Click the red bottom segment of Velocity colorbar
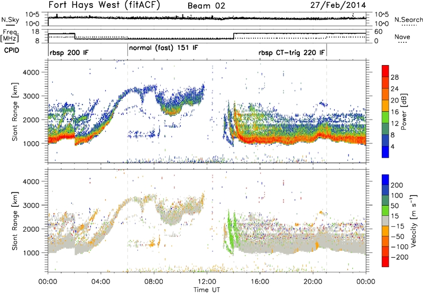423x293 pixels. [x=385, y=262]
